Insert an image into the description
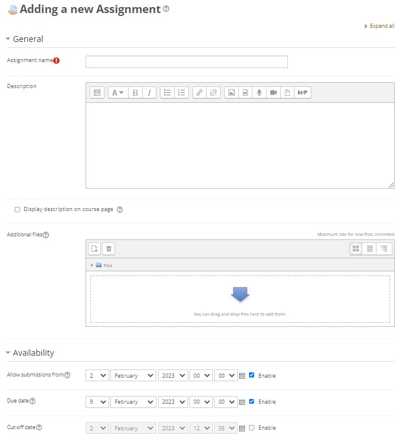 (x=231, y=93)
